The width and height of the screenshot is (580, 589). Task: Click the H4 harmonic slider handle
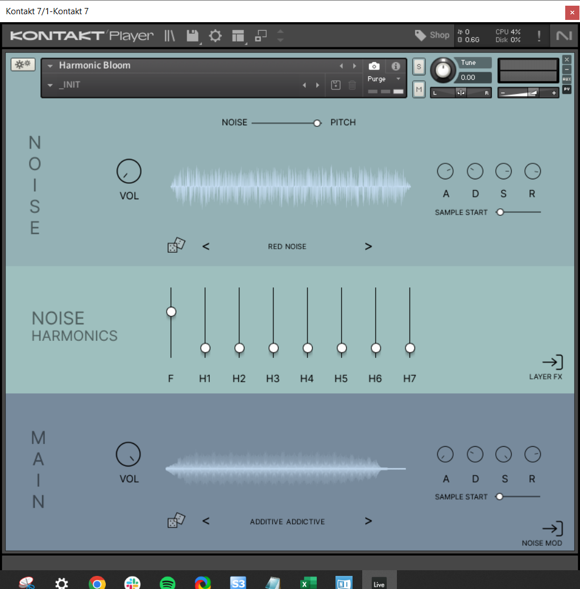click(308, 348)
